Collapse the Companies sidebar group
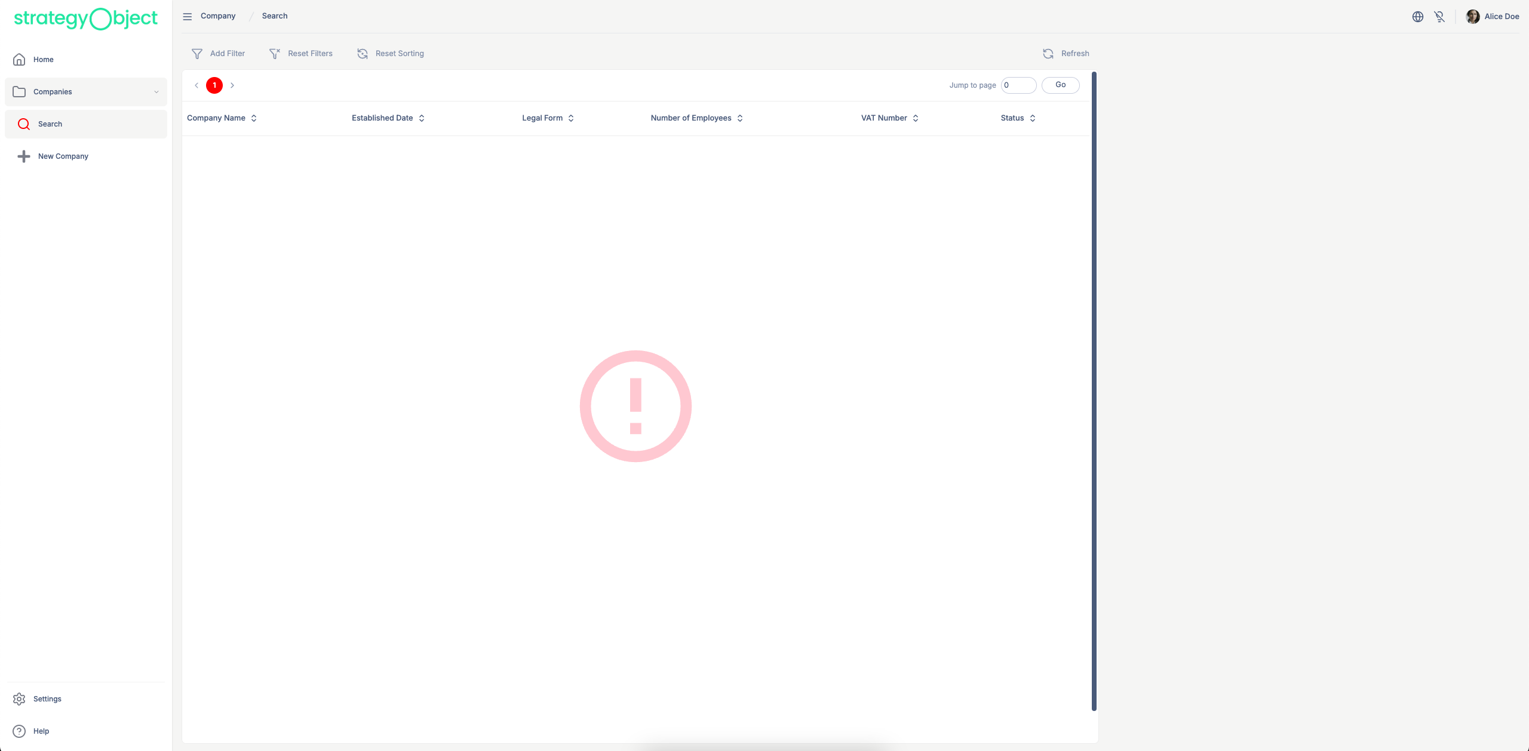 coord(156,92)
